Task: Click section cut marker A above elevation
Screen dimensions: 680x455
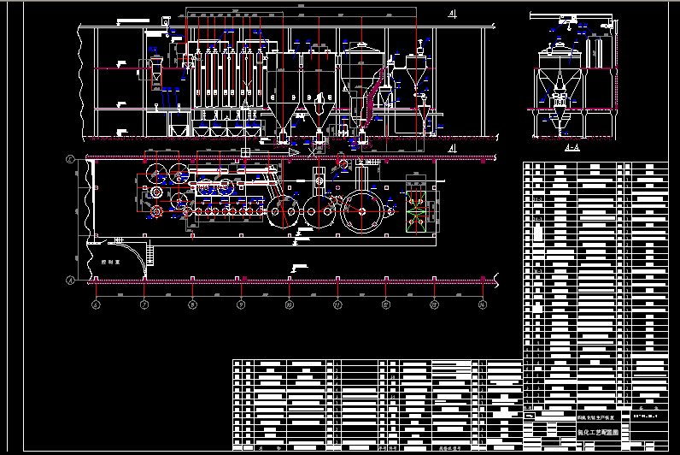Action: tap(451, 14)
